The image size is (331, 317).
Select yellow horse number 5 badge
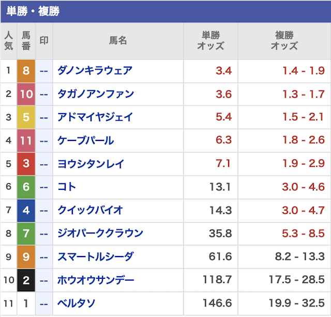[x=26, y=117]
